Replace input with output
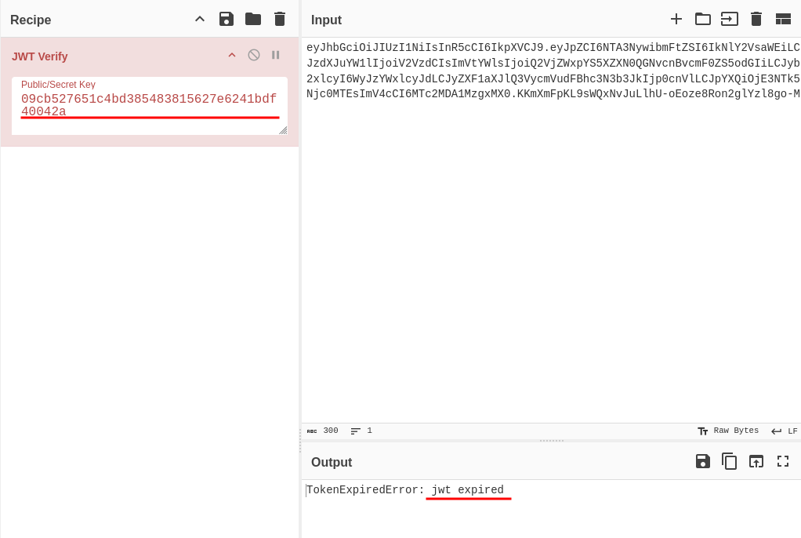Viewport: 801px width, 538px height. pyautogui.click(x=756, y=461)
